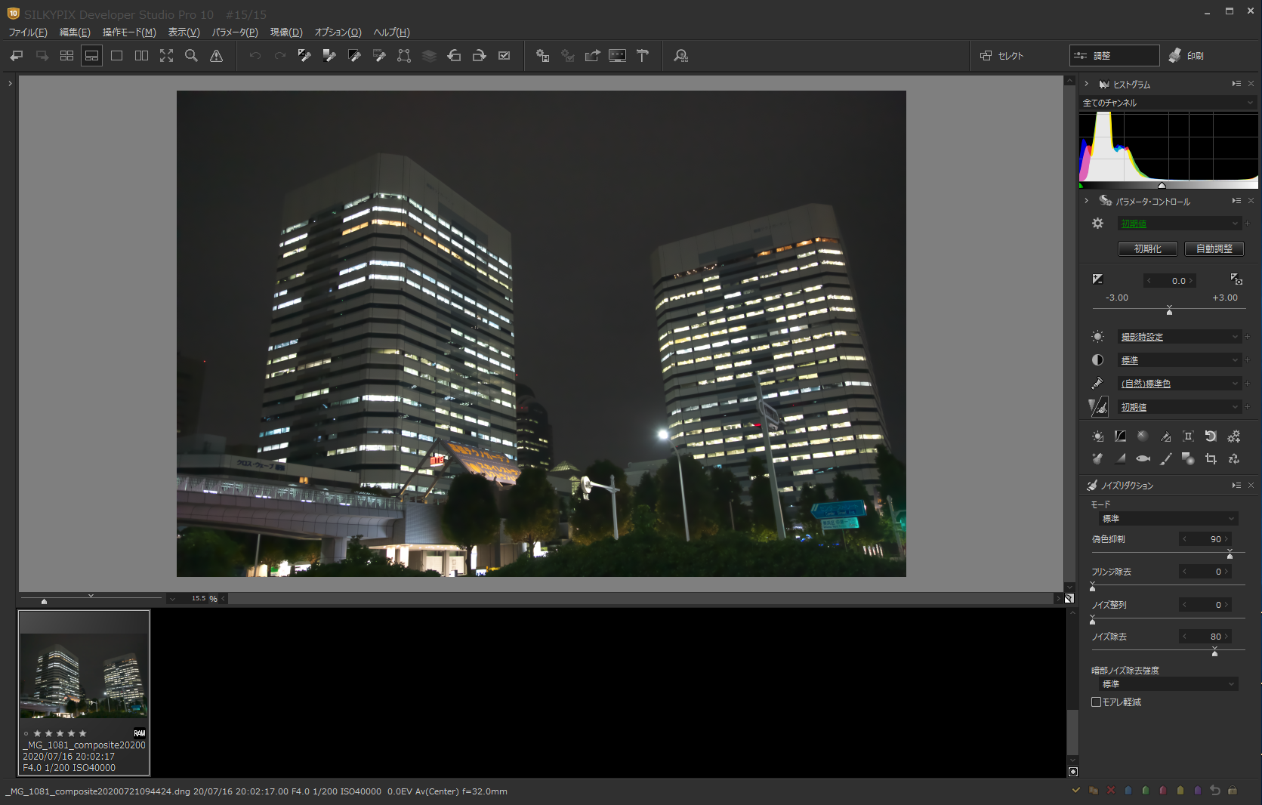Image resolution: width=1262 pixels, height=805 pixels.
Task: Select the _MG_1081_composite thumbnail
Action: [84, 692]
